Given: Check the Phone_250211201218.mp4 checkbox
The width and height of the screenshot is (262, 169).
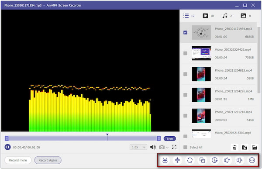Looking at the screenshot, I should point(185,116).
